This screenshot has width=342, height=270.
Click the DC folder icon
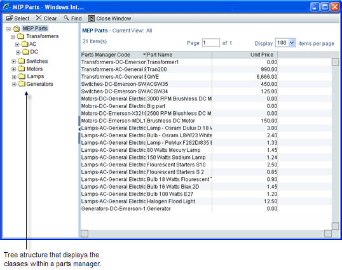click(25, 51)
